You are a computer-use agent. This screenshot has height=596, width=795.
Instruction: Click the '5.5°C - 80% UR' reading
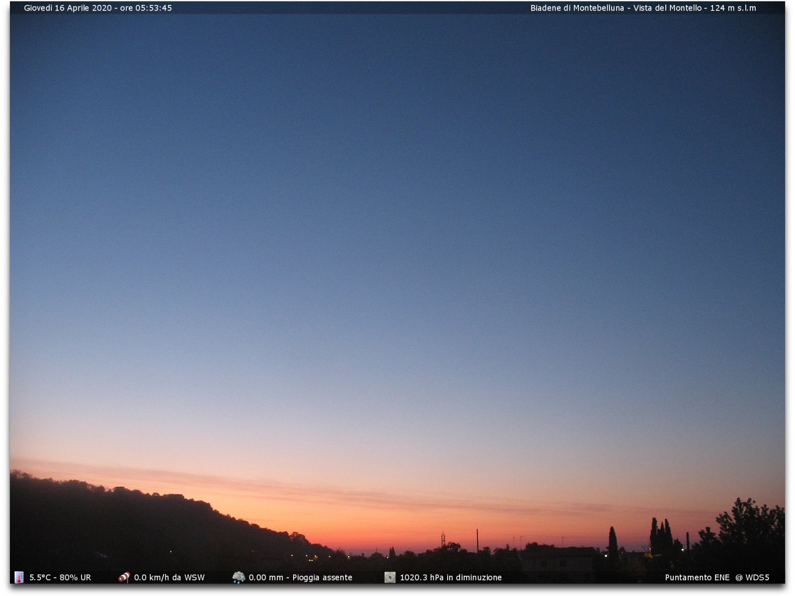60,578
